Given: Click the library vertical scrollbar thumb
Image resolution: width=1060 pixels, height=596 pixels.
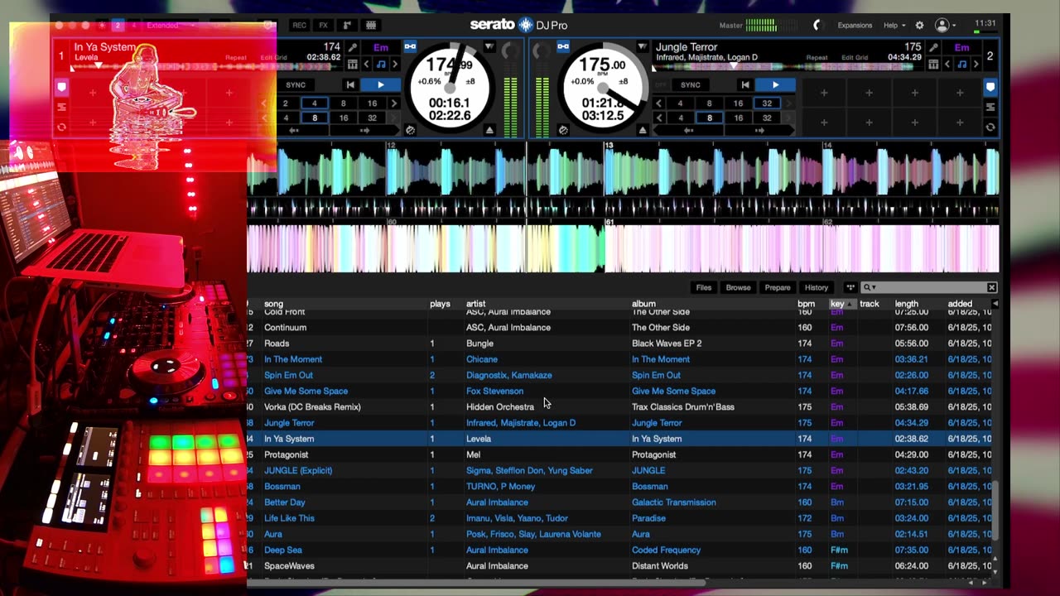Looking at the screenshot, I should [x=995, y=509].
